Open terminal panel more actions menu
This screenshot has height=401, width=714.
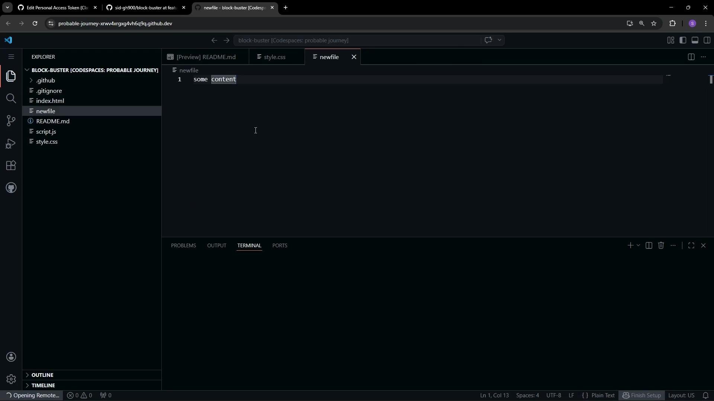tap(673, 245)
